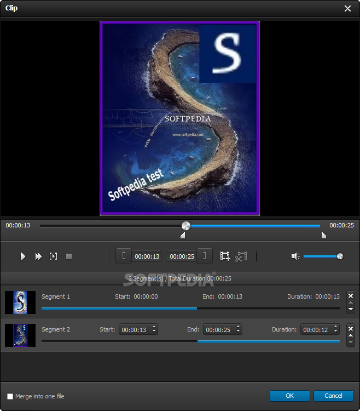The height and width of the screenshot is (411, 360).
Task: Move Segment 1 down
Action: coord(351,309)
